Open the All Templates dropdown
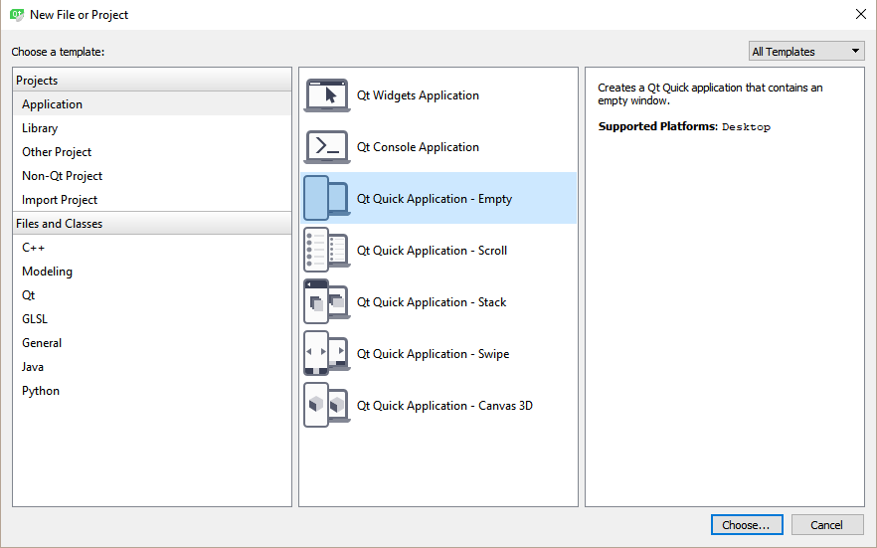 (x=806, y=52)
